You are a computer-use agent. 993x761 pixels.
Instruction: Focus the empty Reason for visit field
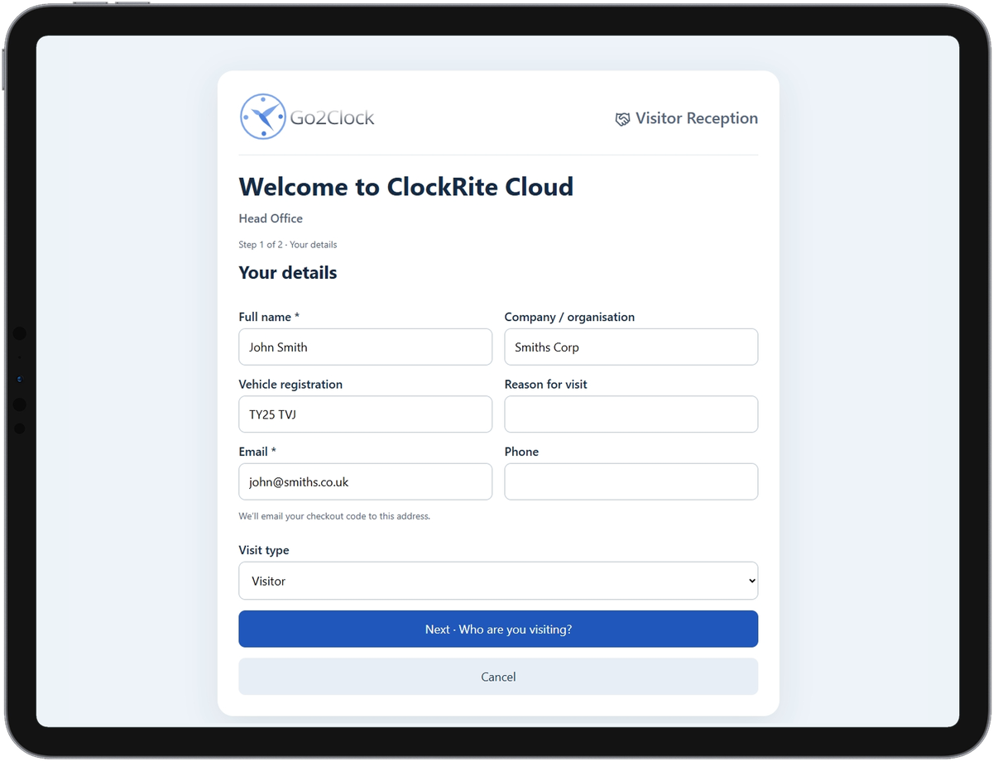631,414
